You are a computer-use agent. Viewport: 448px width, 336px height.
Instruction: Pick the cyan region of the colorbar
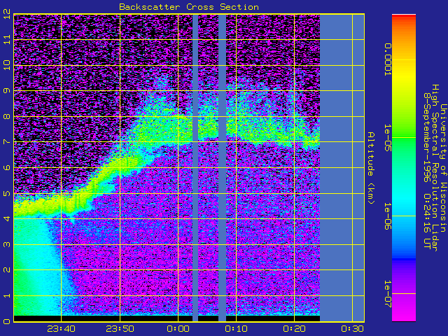pos(404,200)
